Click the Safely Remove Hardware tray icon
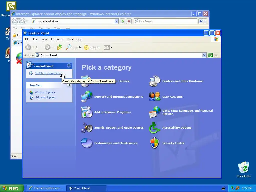 pyautogui.click(x=233, y=188)
